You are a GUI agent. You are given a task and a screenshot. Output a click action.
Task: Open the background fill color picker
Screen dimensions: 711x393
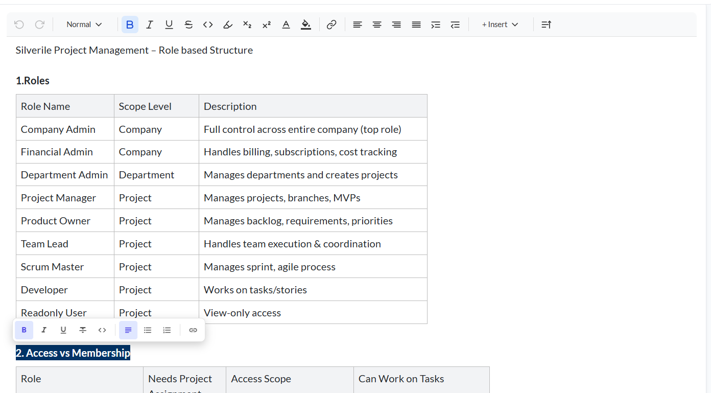click(306, 25)
